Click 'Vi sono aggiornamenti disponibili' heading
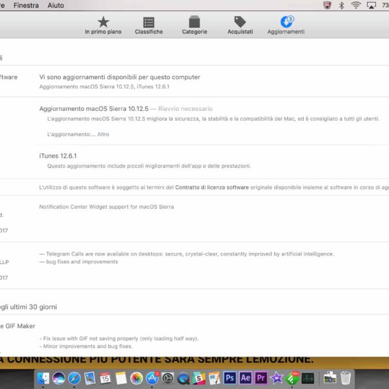 point(119,77)
